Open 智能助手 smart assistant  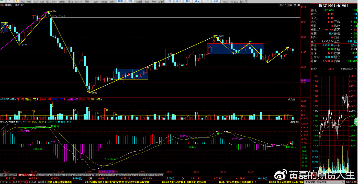point(42,182)
